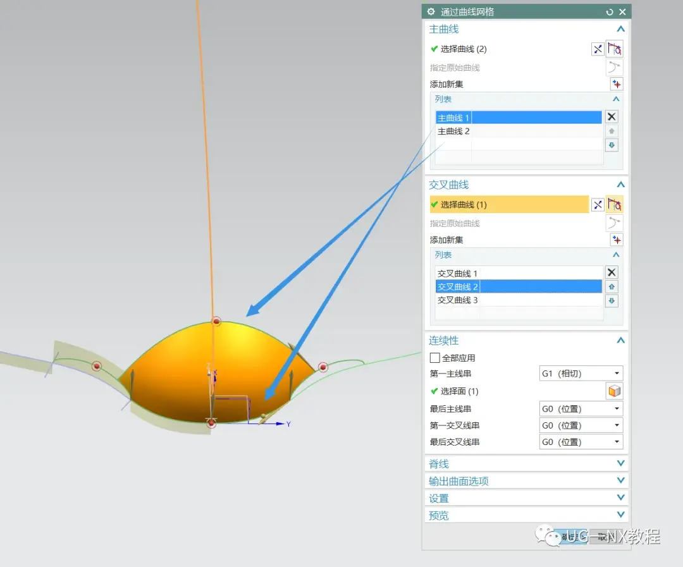
Task: Move 主曲线 list item up
Action: click(612, 131)
